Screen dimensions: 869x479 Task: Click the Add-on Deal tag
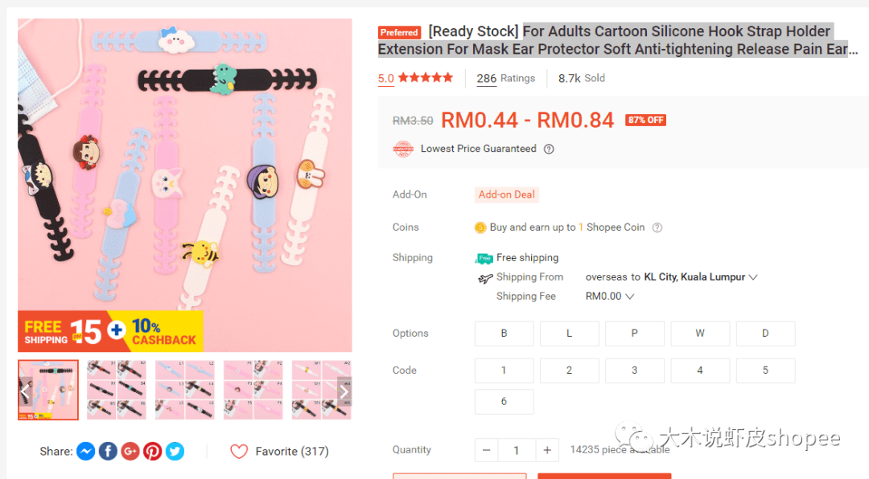(507, 194)
